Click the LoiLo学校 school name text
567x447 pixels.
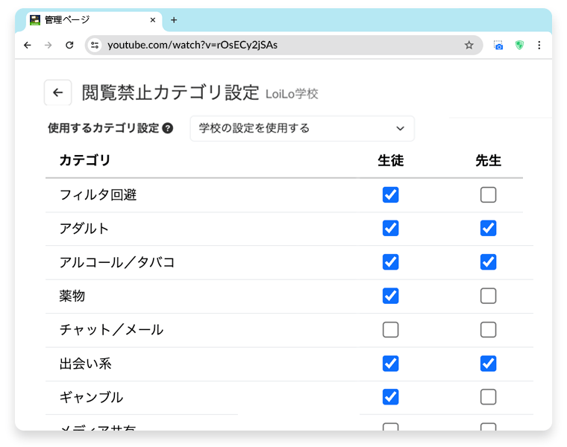[x=292, y=94]
